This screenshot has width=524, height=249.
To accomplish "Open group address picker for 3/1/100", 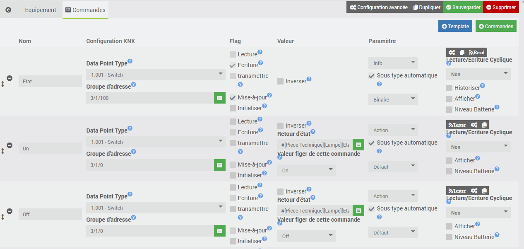I will (220, 98).
